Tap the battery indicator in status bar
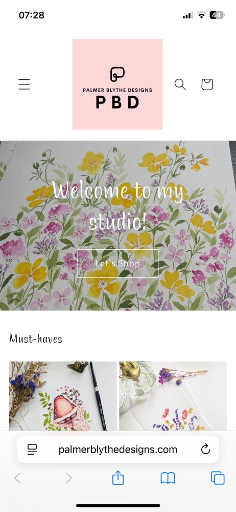 (x=217, y=15)
